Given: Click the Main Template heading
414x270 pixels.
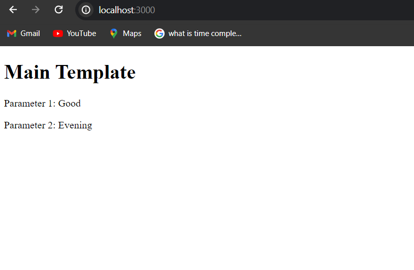Looking at the screenshot, I should coord(70,72).
